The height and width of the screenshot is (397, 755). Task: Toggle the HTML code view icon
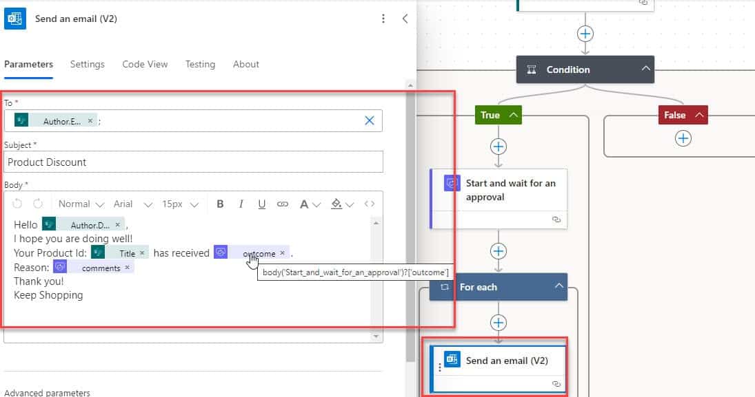click(x=370, y=204)
